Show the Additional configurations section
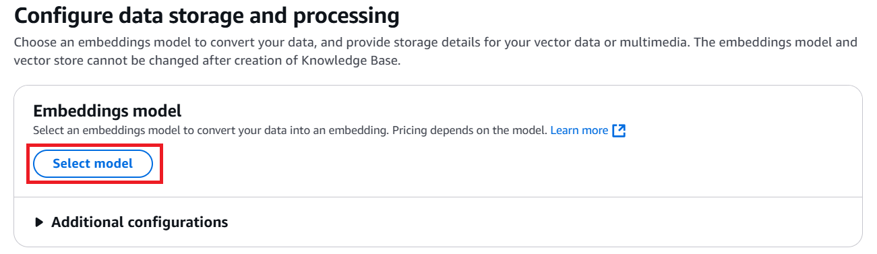This screenshot has height=254, width=877. (x=131, y=222)
